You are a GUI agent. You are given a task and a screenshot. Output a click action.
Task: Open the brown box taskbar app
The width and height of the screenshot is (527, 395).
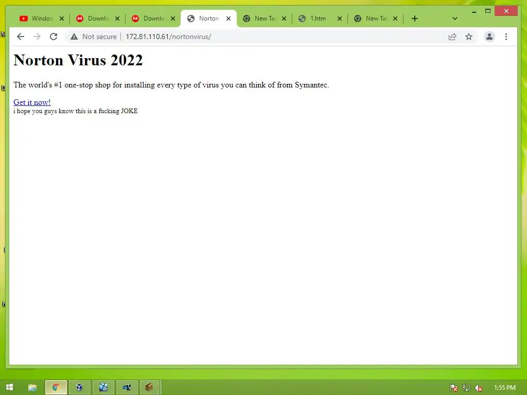click(149, 388)
